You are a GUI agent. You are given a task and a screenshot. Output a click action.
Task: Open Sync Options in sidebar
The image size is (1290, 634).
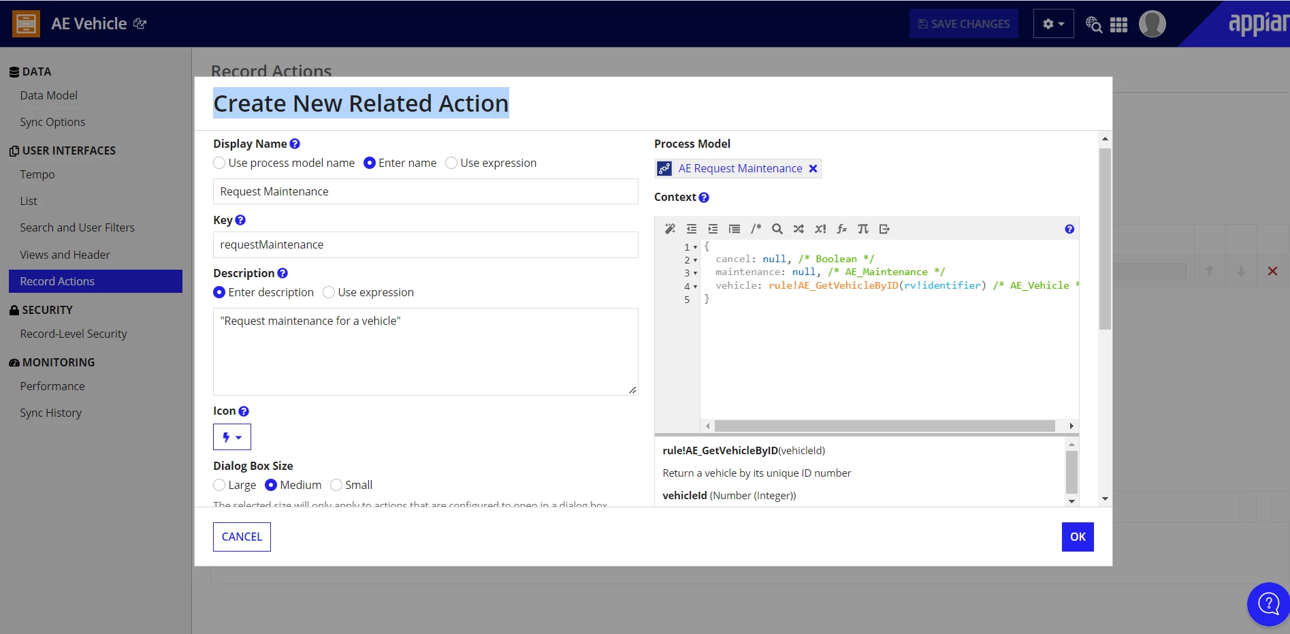click(x=52, y=122)
